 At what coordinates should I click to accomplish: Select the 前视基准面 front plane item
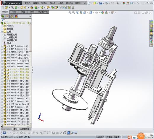[12, 35]
